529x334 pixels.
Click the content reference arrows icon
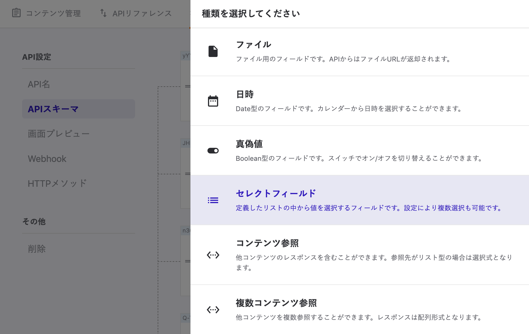[x=213, y=255]
